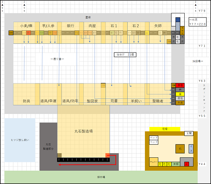Click the 玄関 entrance box
Image resolution: width=211 pixels, height=184 pixels.
tap(189, 134)
